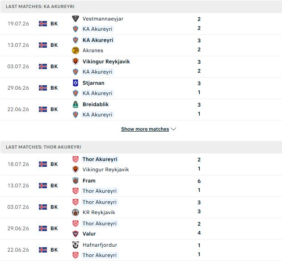282x261 pixels.
Task: Open Vikingur Reykjavik team on 18.07.26 match
Action: click(x=105, y=170)
